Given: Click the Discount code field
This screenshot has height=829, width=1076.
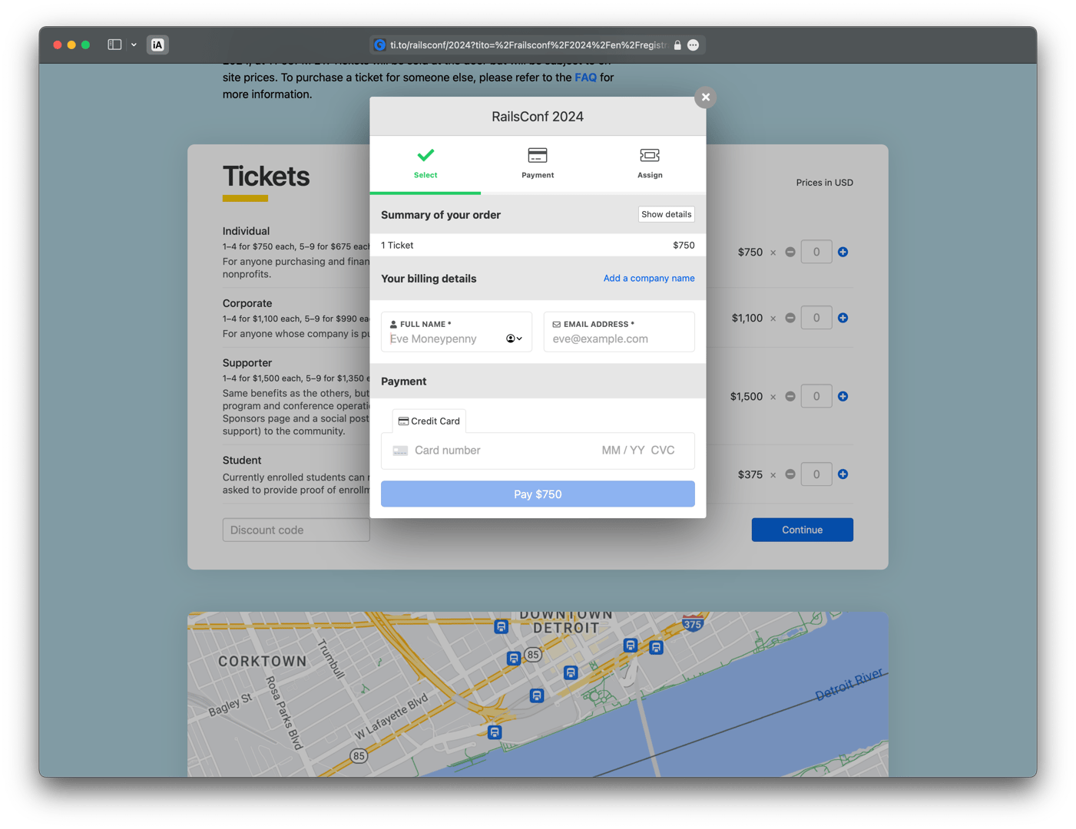Looking at the screenshot, I should coord(296,530).
